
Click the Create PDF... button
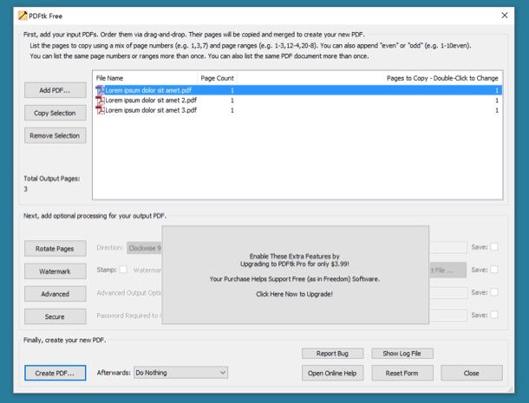click(x=55, y=373)
